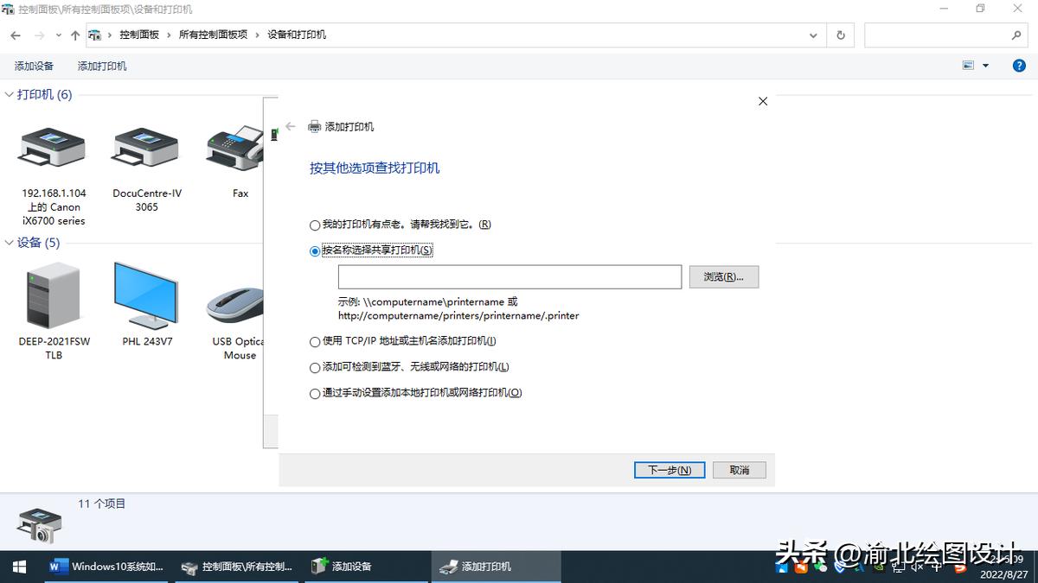Select the shared printer by name option
This screenshot has height=583, width=1038.
(x=315, y=250)
